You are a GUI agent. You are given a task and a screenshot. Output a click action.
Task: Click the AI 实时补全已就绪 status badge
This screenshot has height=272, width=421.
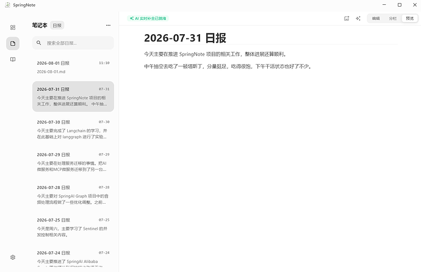click(x=148, y=18)
